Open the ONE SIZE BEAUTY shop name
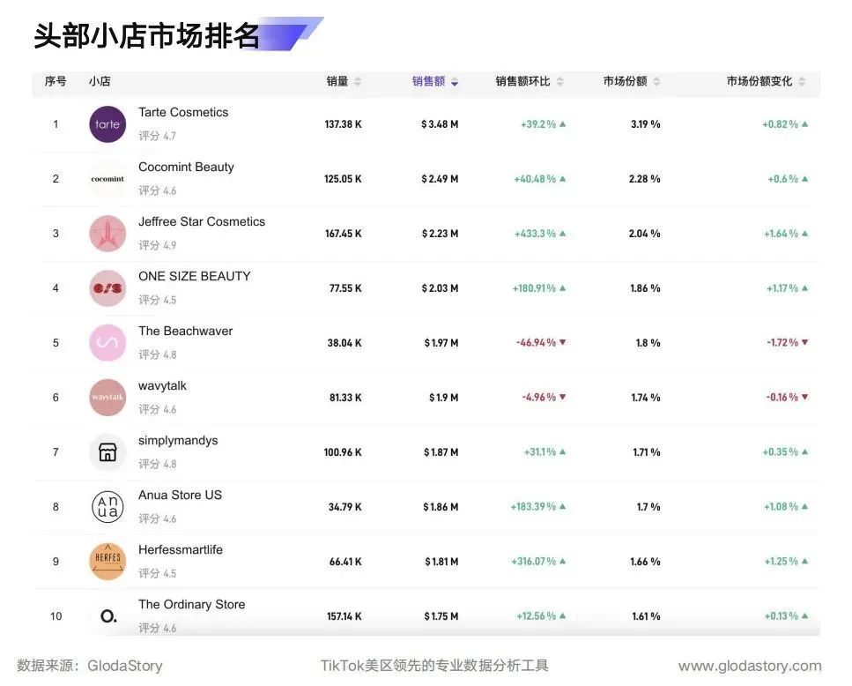 [x=195, y=276]
